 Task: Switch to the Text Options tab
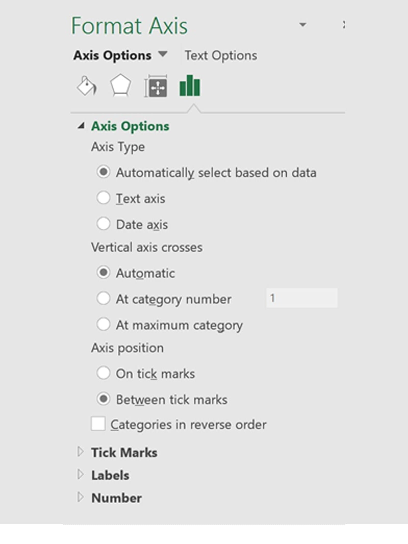coord(221,55)
